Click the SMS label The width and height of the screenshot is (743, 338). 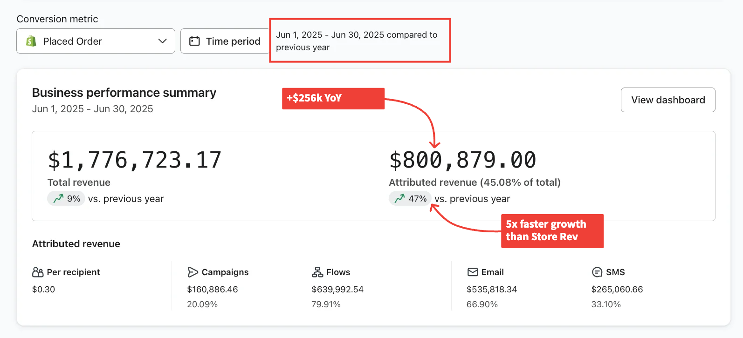coord(615,272)
